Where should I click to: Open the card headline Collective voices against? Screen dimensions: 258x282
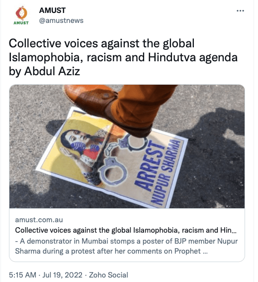click(126, 230)
